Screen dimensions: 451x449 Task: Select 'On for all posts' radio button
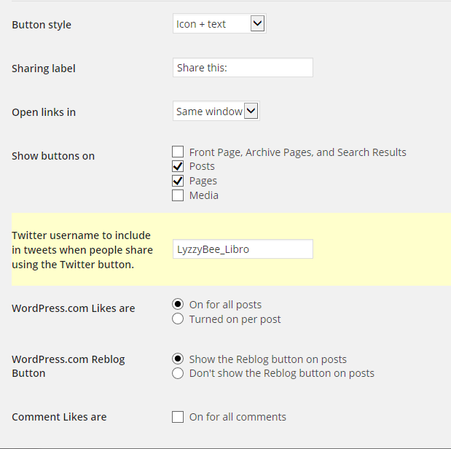click(178, 305)
